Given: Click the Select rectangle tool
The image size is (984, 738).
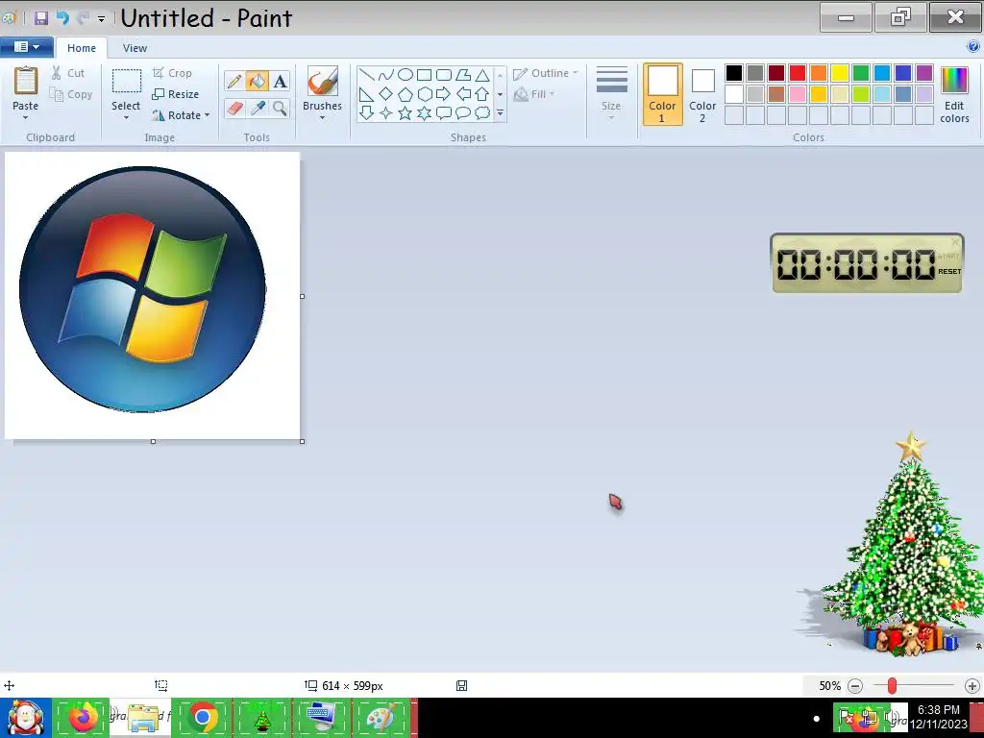Looking at the screenshot, I should [126, 82].
